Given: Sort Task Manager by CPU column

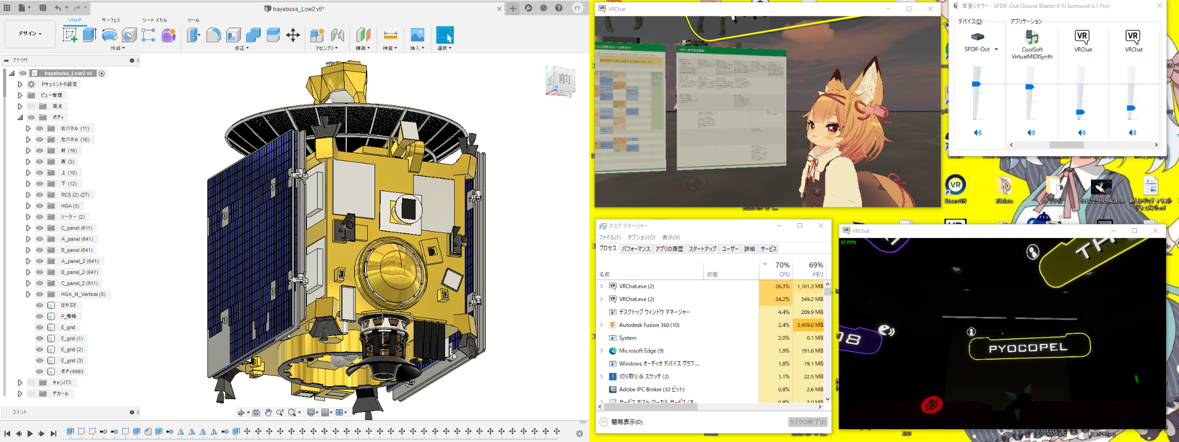Looking at the screenshot, I should [x=776, y=269].
